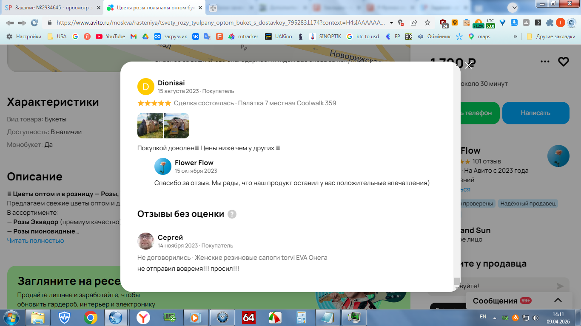Open the Google Drive bookmark icon

click(x=145, y=37)
